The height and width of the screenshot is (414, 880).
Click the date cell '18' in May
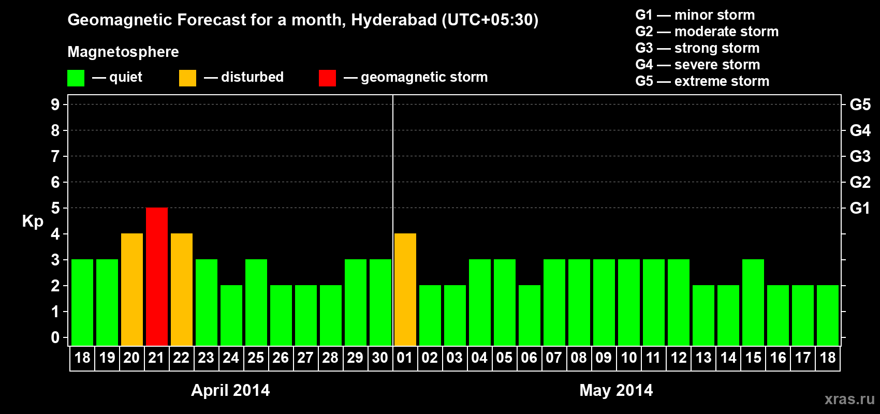pyautogui.click(x=828, y=358)
